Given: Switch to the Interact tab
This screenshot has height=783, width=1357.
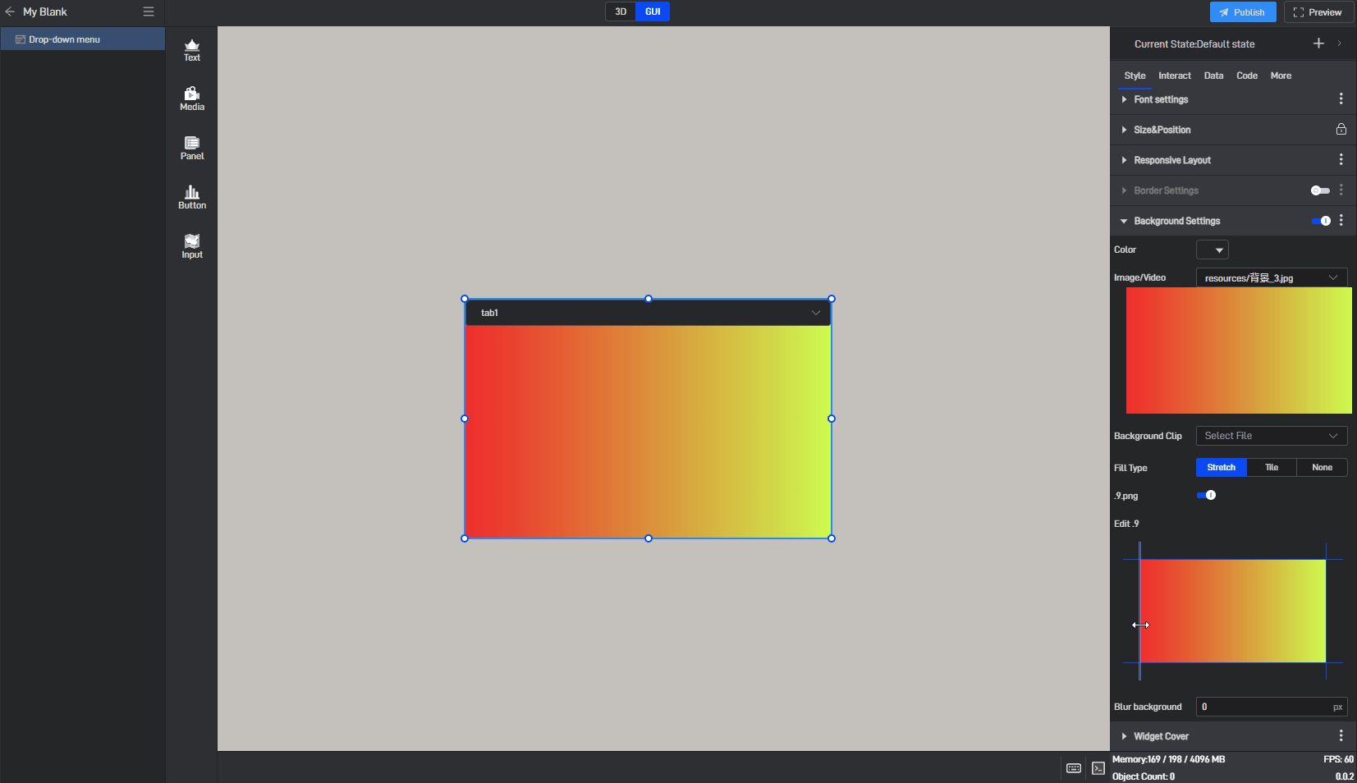Looking at the screenshot, I should pos(1174,76).
